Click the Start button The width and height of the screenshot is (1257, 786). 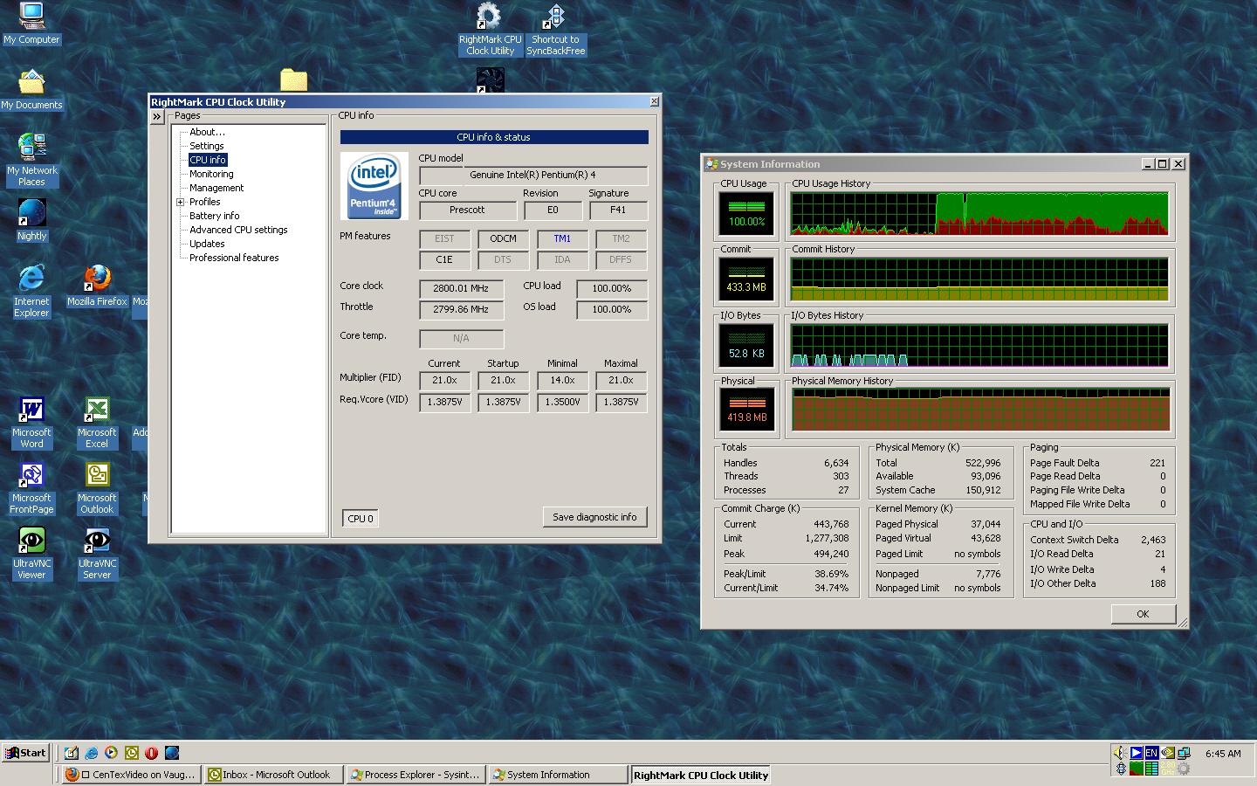[x=25, y=753]
